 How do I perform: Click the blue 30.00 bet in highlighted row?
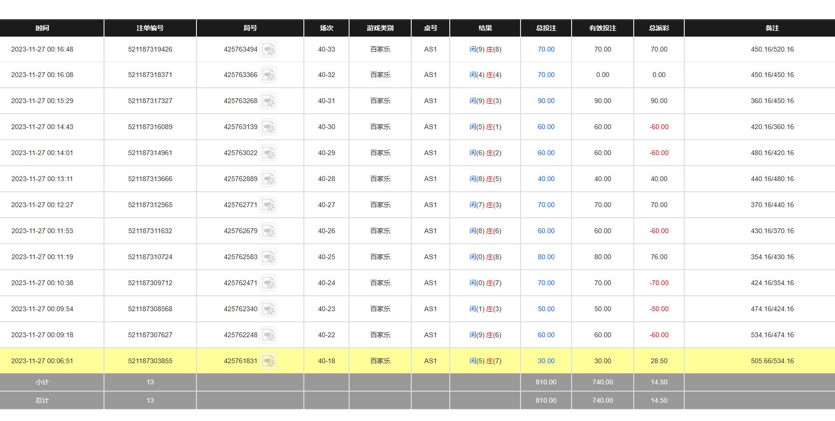coord(546,361)
